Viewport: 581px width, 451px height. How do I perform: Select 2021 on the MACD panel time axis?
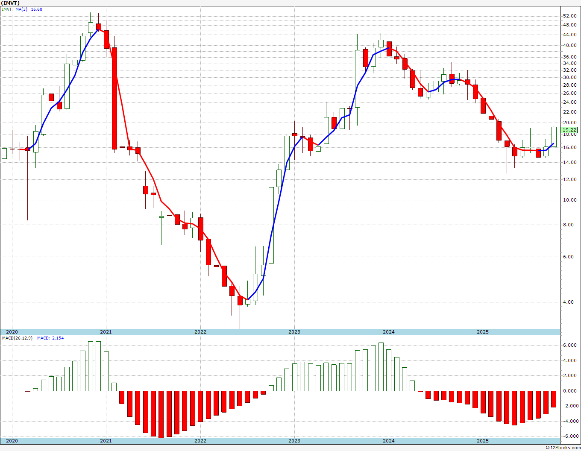pyautogui.click(x=106, y=440)
